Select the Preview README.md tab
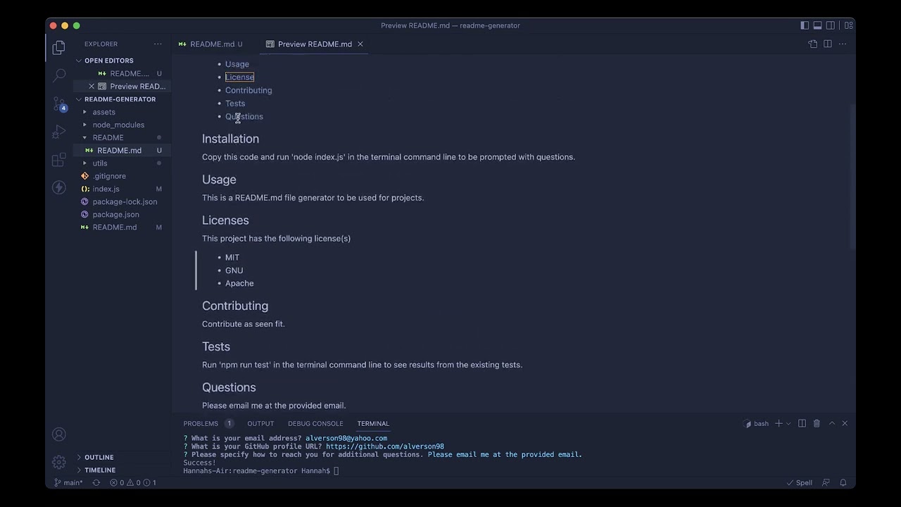Screen dimensions: 901x507 point(315,44)
